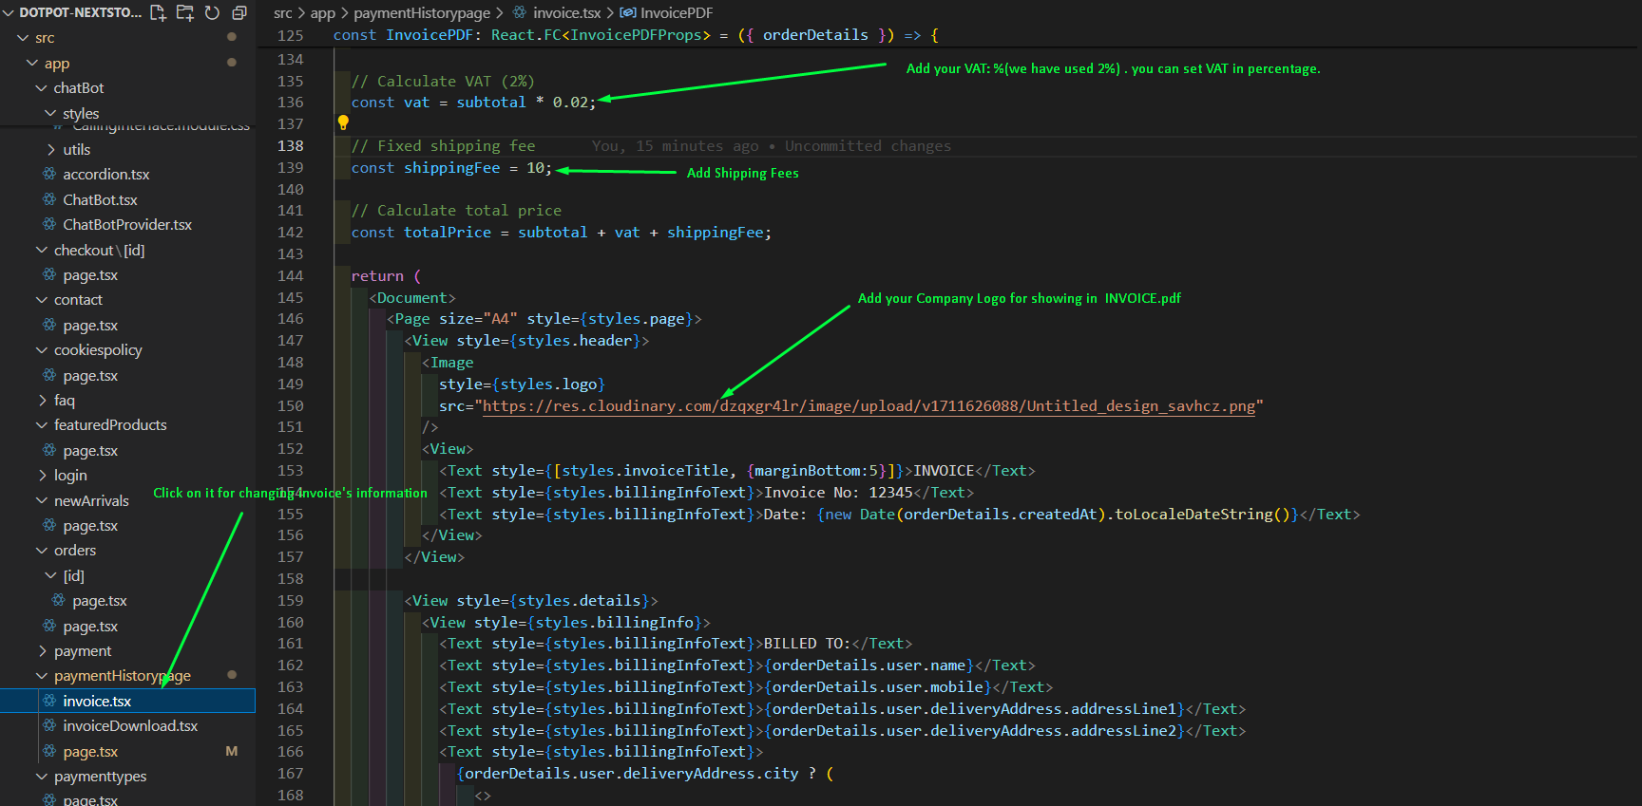Image resolution: width=1642 pixels, height=806 pixels.
Task: Collapse the paymentHistorypage folder
Action: (42, 675)
